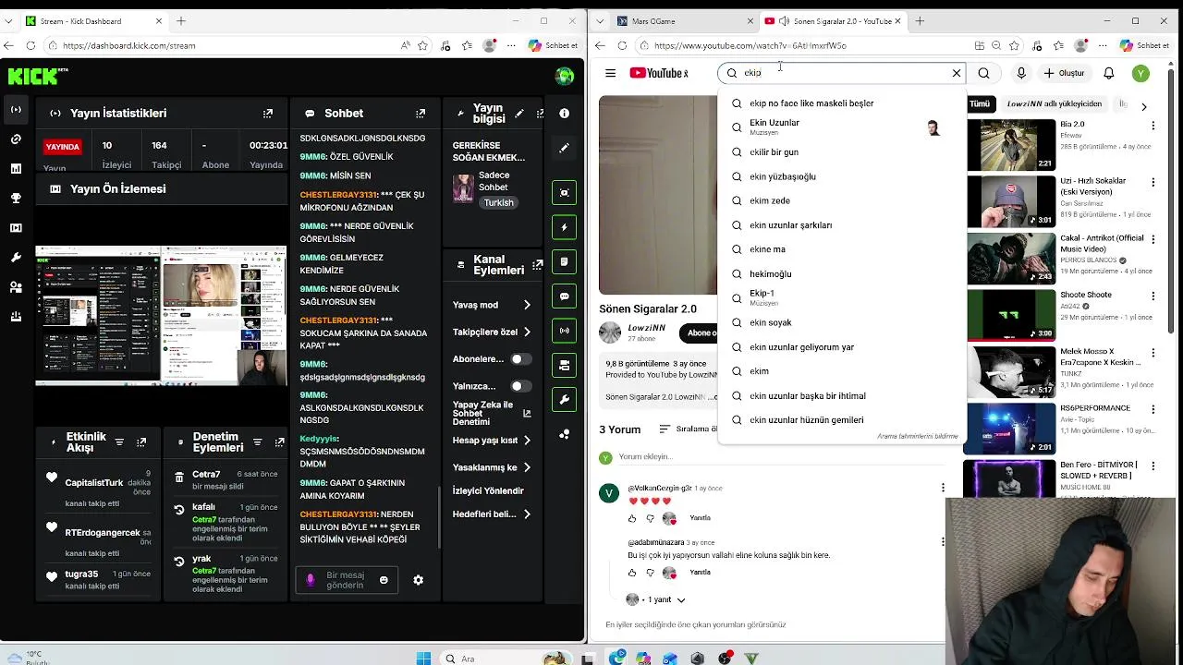Viewport: 1183px width, 665px height.
Task: Toggle the Abonelere özel switch
Action: [x=521, y=359]
